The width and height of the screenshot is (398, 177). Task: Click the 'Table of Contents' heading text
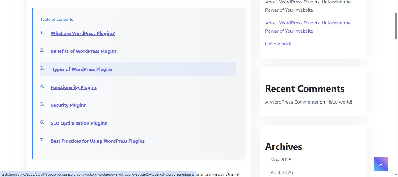(57, 19)
